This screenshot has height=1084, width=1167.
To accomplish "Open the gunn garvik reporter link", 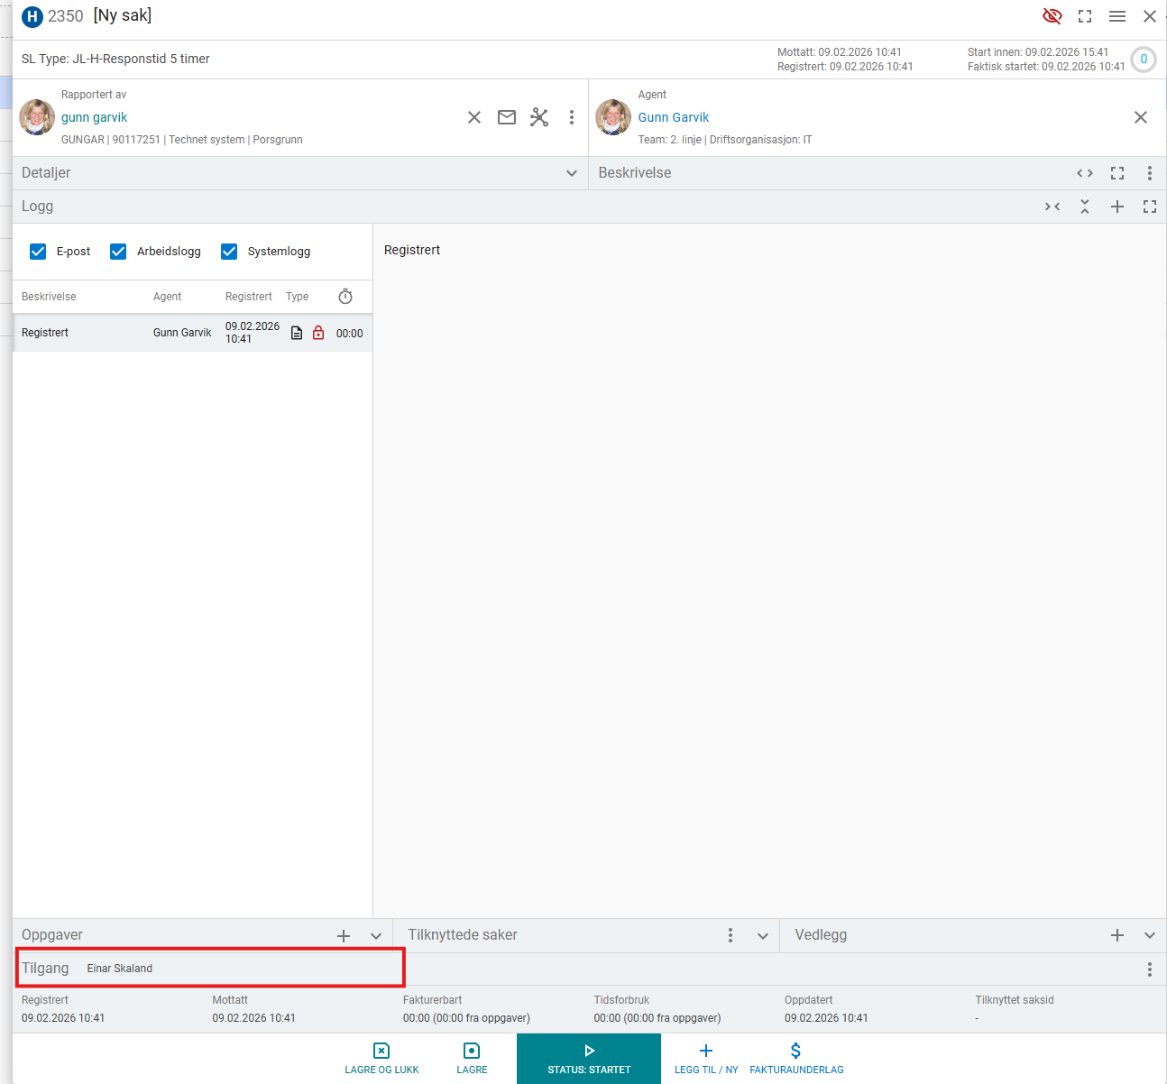I will tap(95, 117).
